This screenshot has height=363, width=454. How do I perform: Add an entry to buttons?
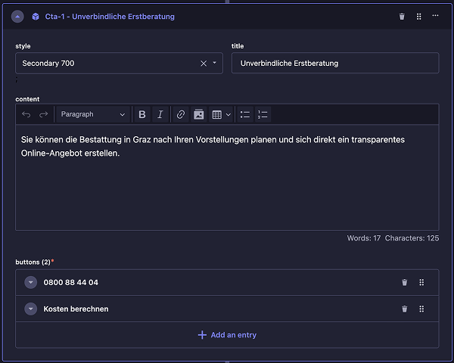(x=227, y=335)
